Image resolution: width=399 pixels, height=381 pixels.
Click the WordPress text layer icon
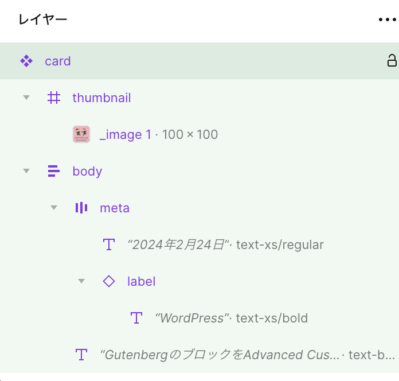click(136, 318)
